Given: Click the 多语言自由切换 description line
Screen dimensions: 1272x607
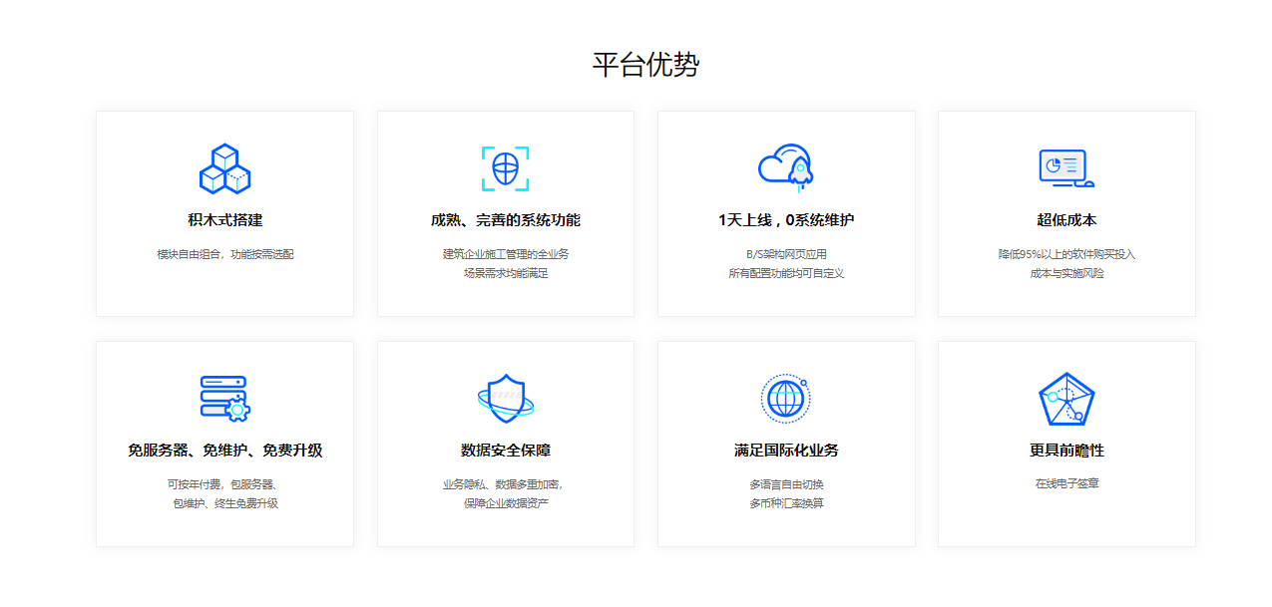Looking at the screenshot, I should coord(786,484).
